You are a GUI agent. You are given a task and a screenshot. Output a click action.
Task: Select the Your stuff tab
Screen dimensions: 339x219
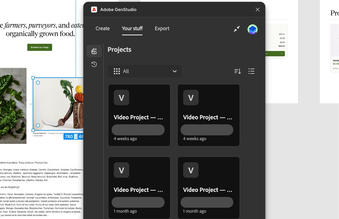pos(132,28)
